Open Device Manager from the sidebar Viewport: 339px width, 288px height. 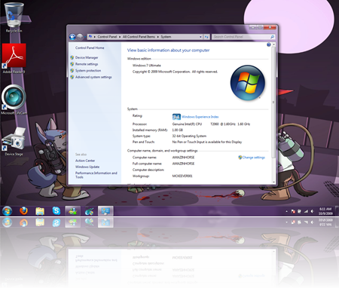pyautogui.click(x=87, y=57)
